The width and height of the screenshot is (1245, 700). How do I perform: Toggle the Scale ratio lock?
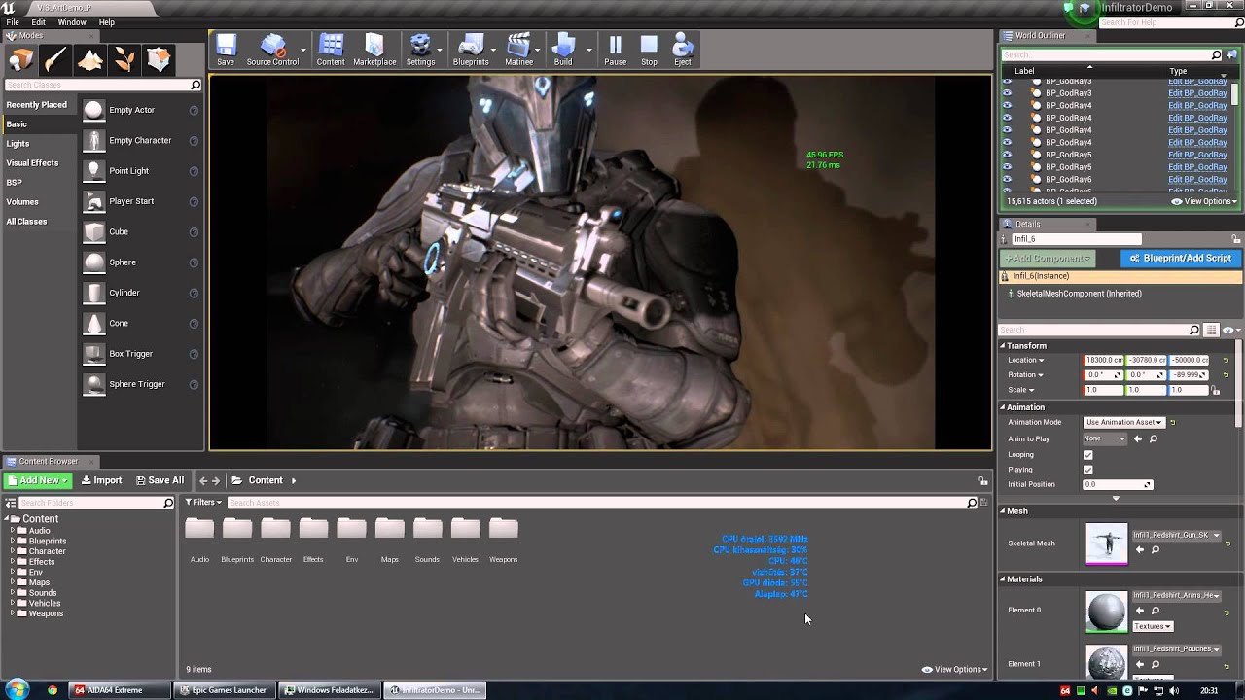click(x=1216, y=391)
